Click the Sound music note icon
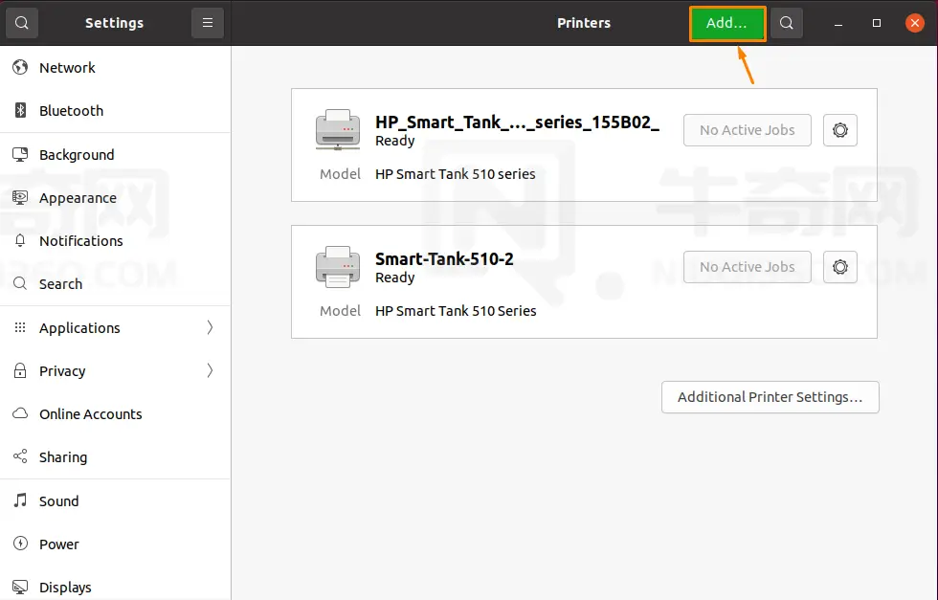 click(x=20, y=500)
